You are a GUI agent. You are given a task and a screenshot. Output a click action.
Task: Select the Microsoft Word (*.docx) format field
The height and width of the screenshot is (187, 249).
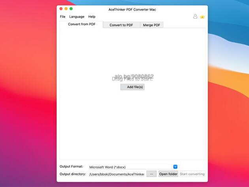click(x=133, y=167)
